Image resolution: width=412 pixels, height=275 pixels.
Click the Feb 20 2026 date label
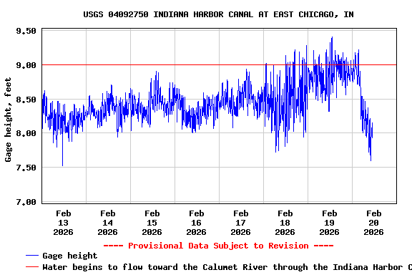(x=373, y=223)
